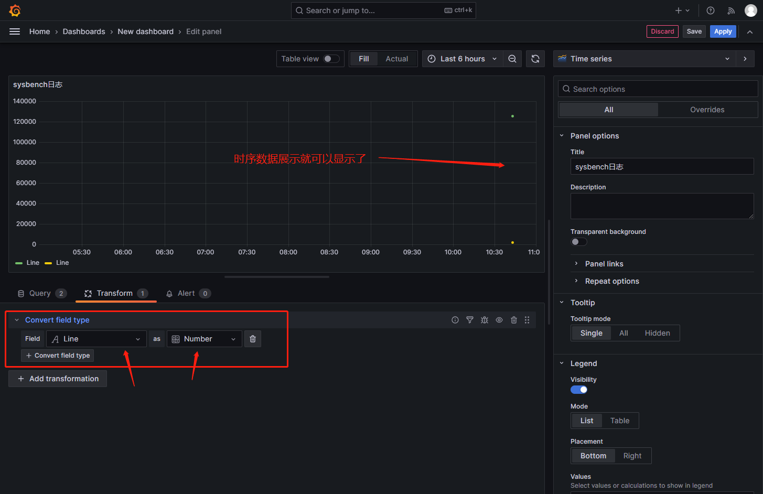Toggle the Table view switch
The image size is (763, 494).
pyautogui.click(x=331, y=59)
